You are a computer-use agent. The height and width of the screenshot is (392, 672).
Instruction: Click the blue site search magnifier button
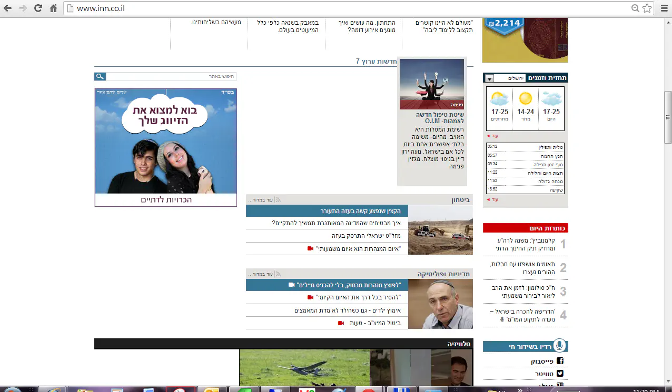[x=100, y=77]
